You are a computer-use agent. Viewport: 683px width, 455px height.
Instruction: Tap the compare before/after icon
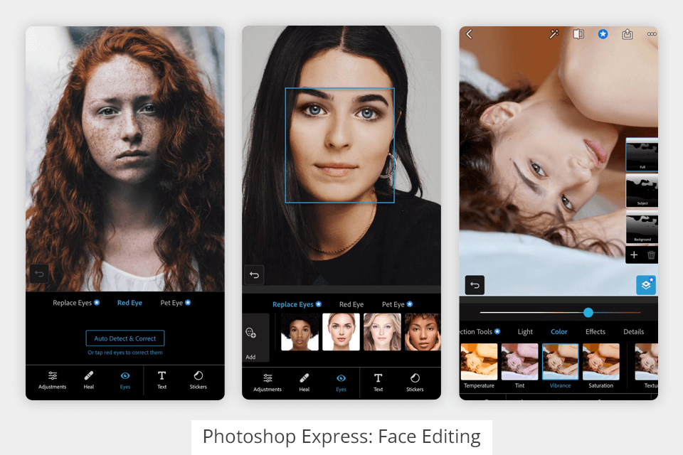pos(578,34)
